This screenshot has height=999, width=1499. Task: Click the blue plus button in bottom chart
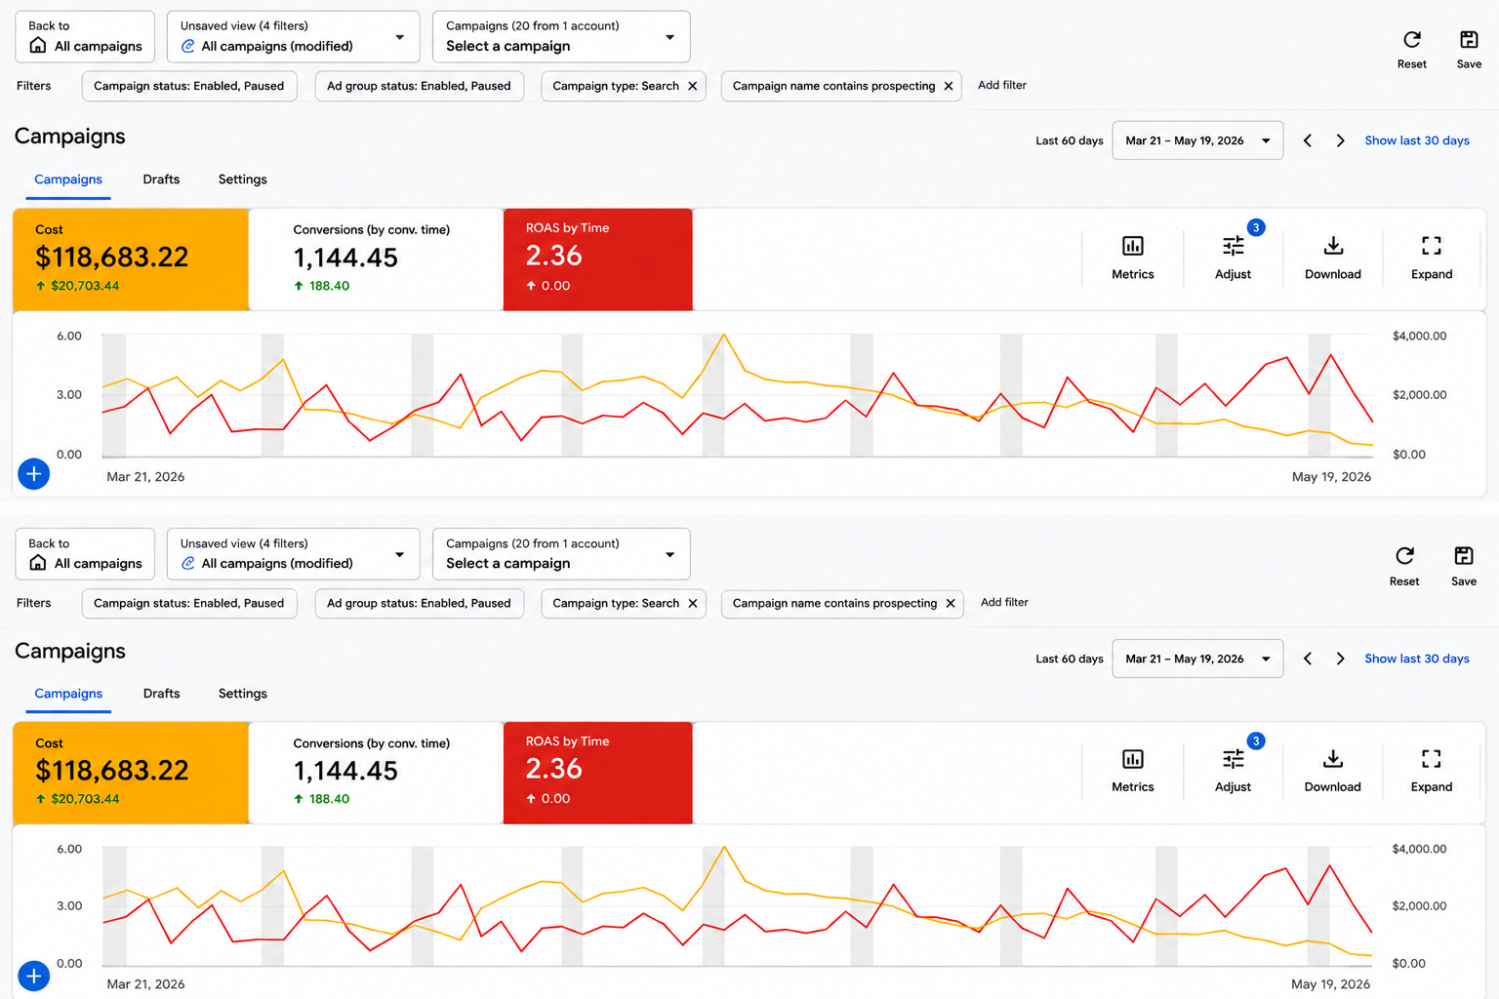point(33,976)
